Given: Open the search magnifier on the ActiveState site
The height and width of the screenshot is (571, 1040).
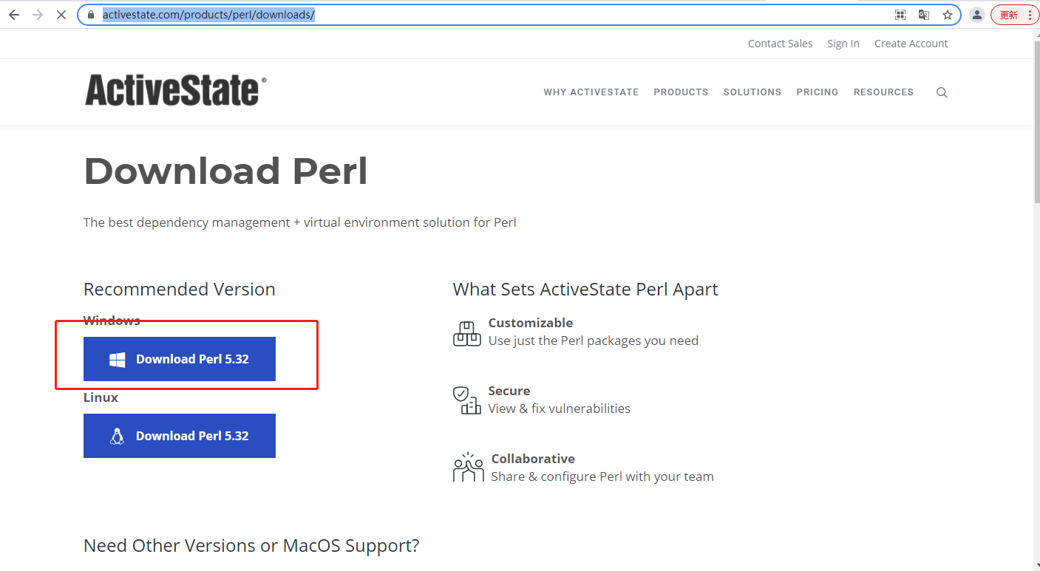Looking at the screenshot, I should pyautogui.click(x=942, y=92).
